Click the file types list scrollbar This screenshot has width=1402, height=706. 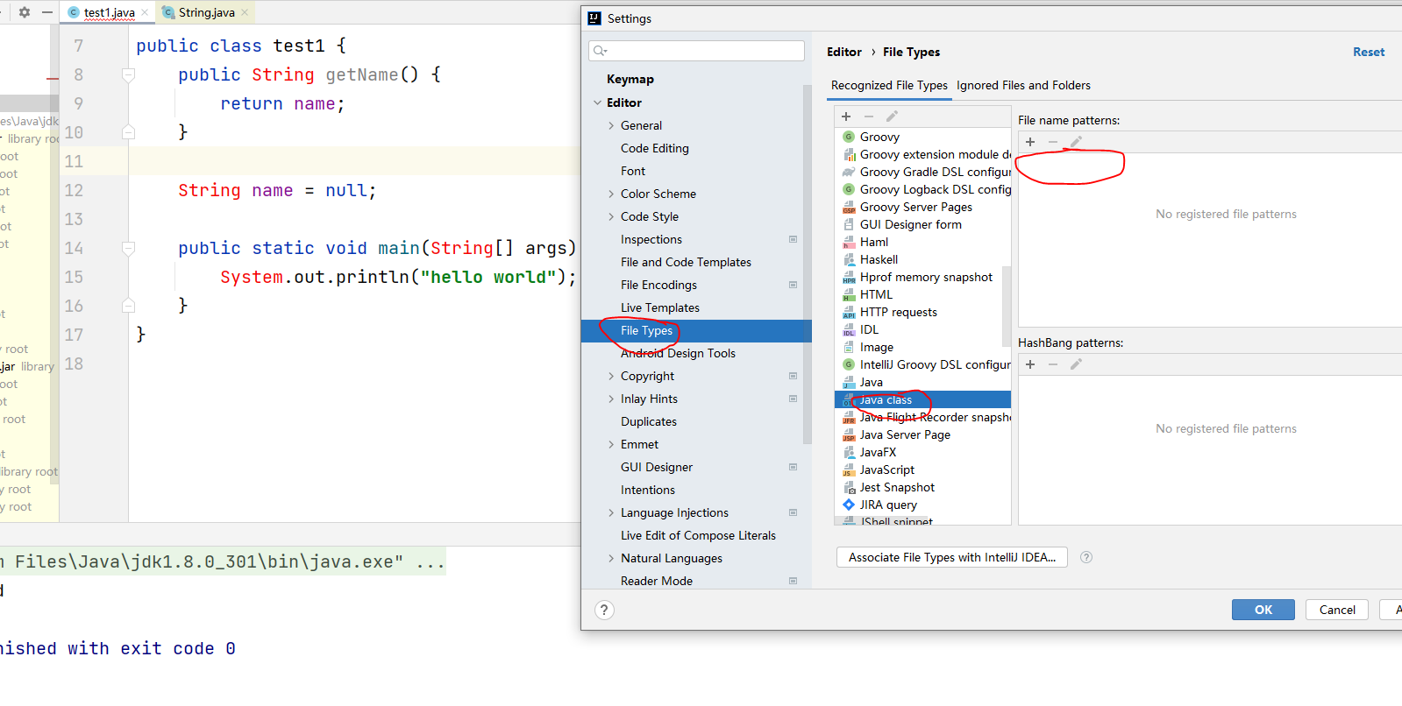(x=1007, y=307)
